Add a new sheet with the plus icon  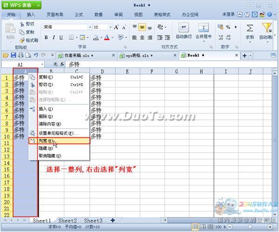pos(113,220)
